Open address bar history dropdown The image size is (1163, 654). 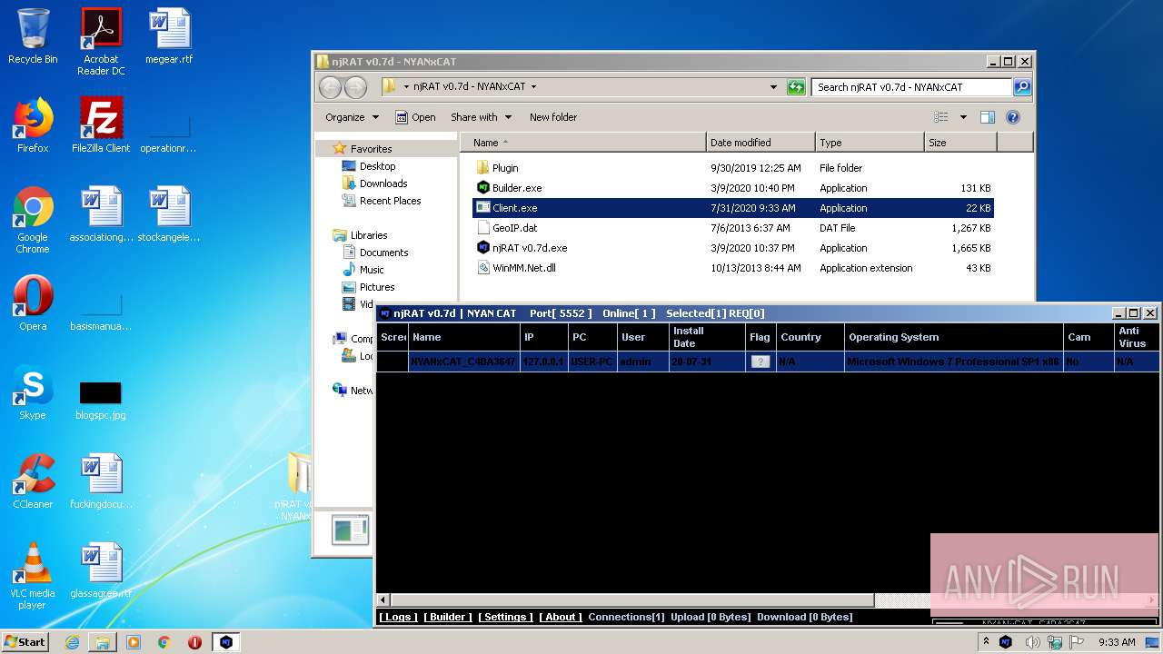773,87
